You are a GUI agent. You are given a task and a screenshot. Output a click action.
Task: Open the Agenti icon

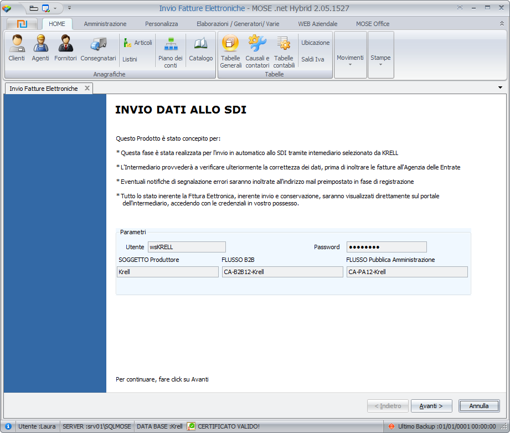coord(40,48)
